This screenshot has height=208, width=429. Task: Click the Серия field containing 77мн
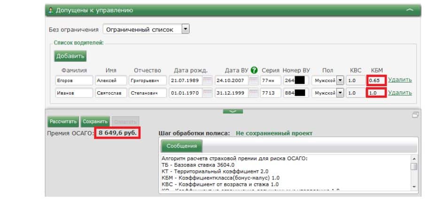pyautogui.click(x=271, y=81)
